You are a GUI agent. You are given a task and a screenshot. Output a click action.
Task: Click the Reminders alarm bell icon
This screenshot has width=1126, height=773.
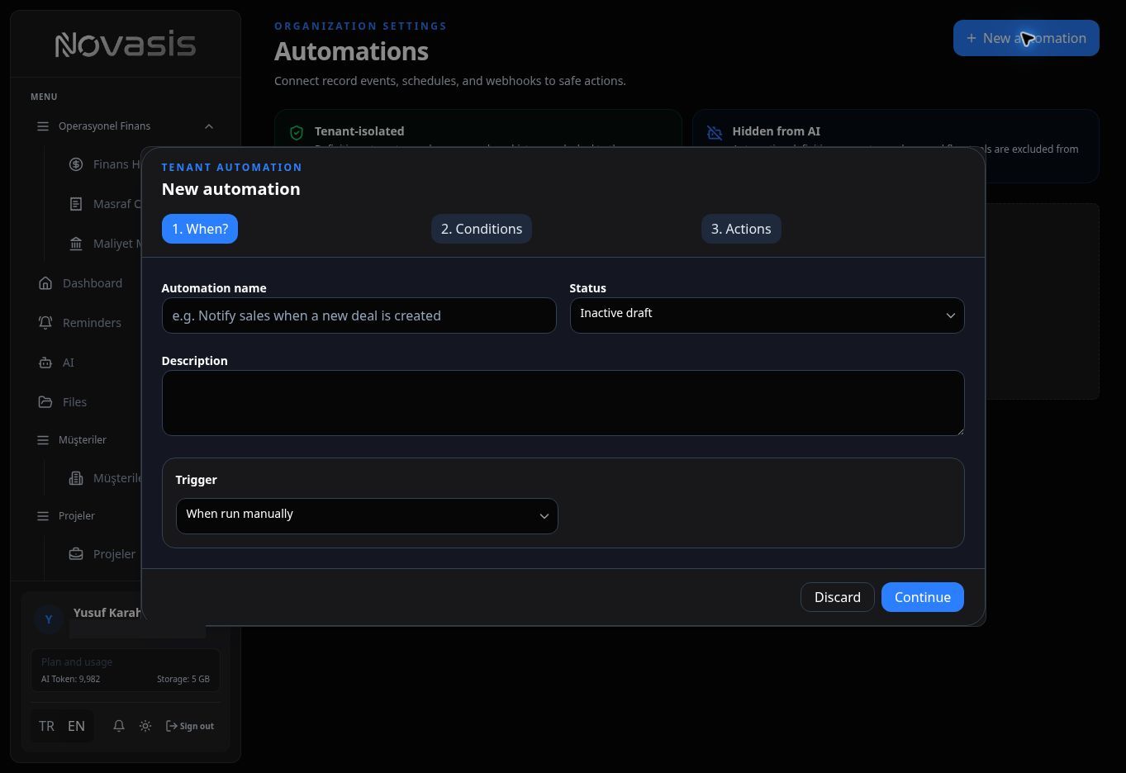pos(45,323)
